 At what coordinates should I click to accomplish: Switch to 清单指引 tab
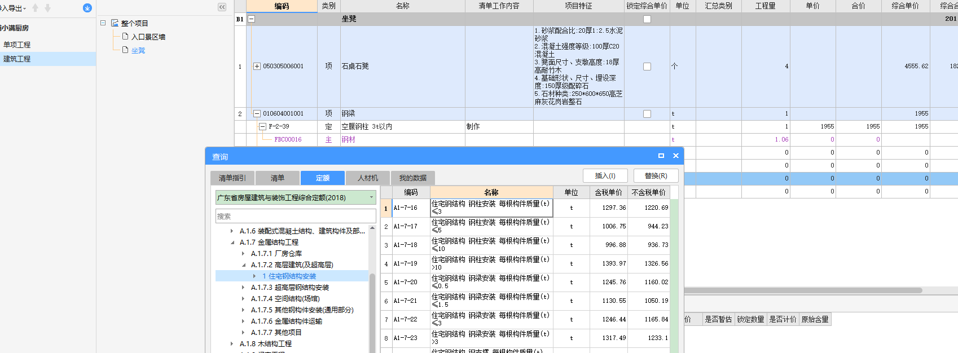coord(232,178)
